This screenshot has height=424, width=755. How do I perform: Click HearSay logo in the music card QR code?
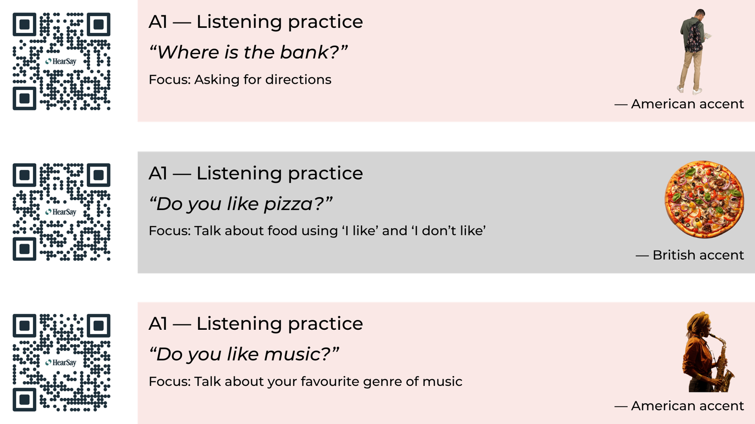(x=61, y=363)
